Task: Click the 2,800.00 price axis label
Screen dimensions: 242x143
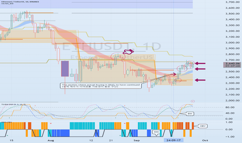Action: (232, 54)
